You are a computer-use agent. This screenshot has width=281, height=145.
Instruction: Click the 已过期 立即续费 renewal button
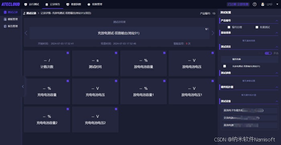[238, 4]
